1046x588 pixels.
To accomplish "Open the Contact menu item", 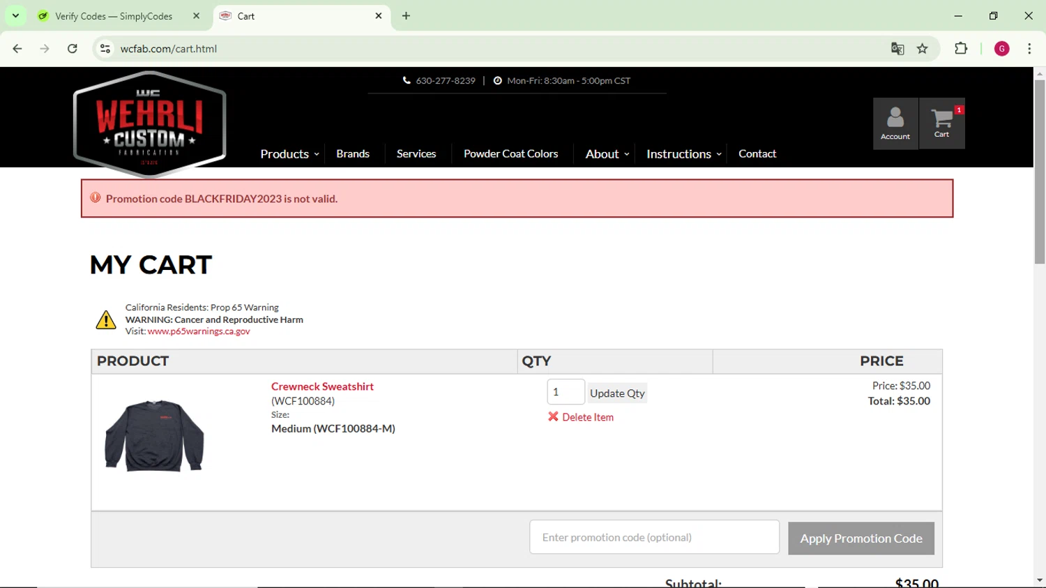I will coord(757,154).
